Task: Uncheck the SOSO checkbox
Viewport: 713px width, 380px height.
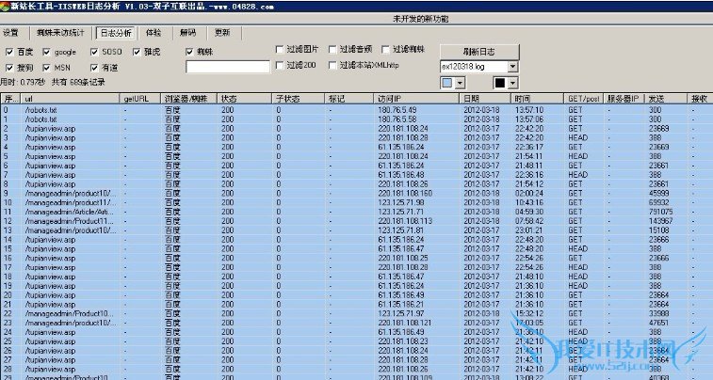Action: pos(94,53)
